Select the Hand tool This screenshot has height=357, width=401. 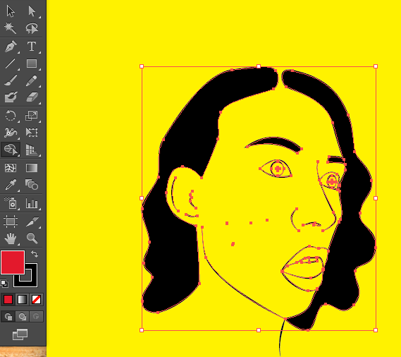click(11, 238)
